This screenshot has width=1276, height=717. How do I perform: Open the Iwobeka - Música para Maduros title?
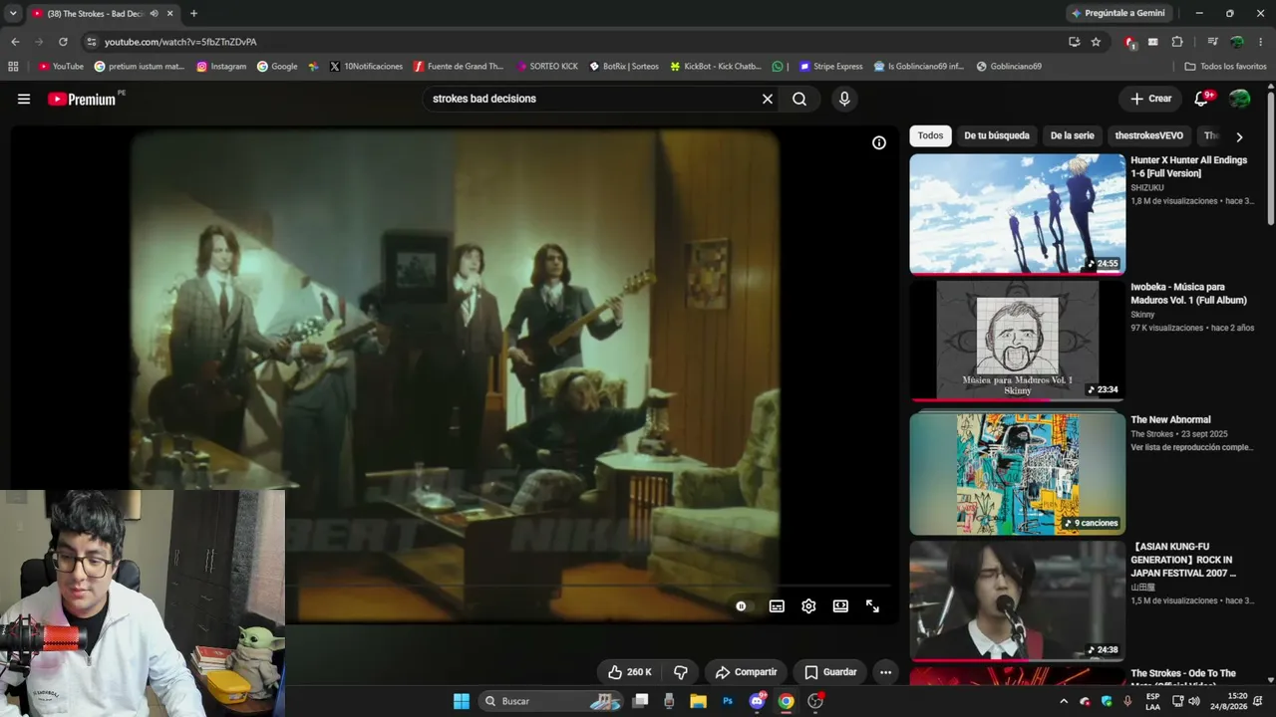[1189, 293]
